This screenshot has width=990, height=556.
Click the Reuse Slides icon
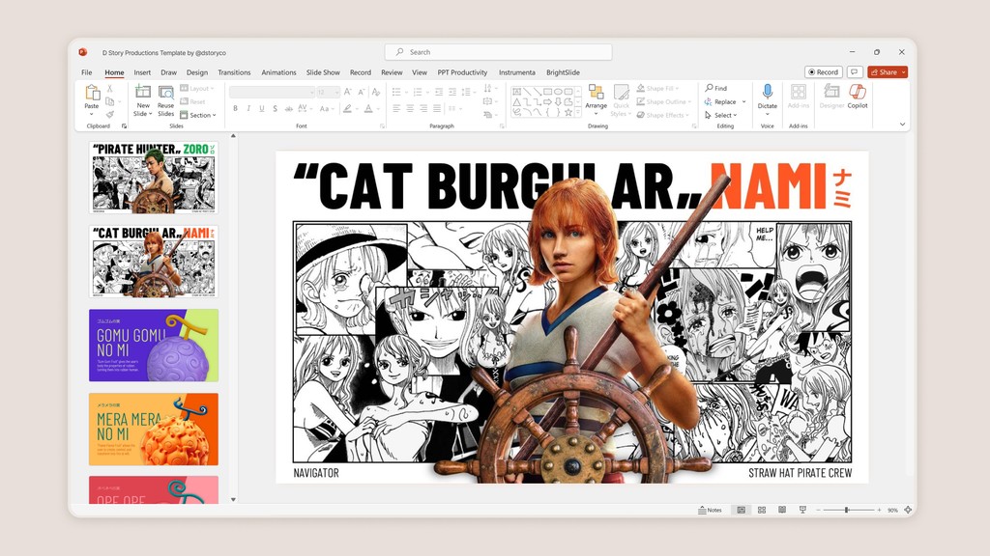click(166, 94)
